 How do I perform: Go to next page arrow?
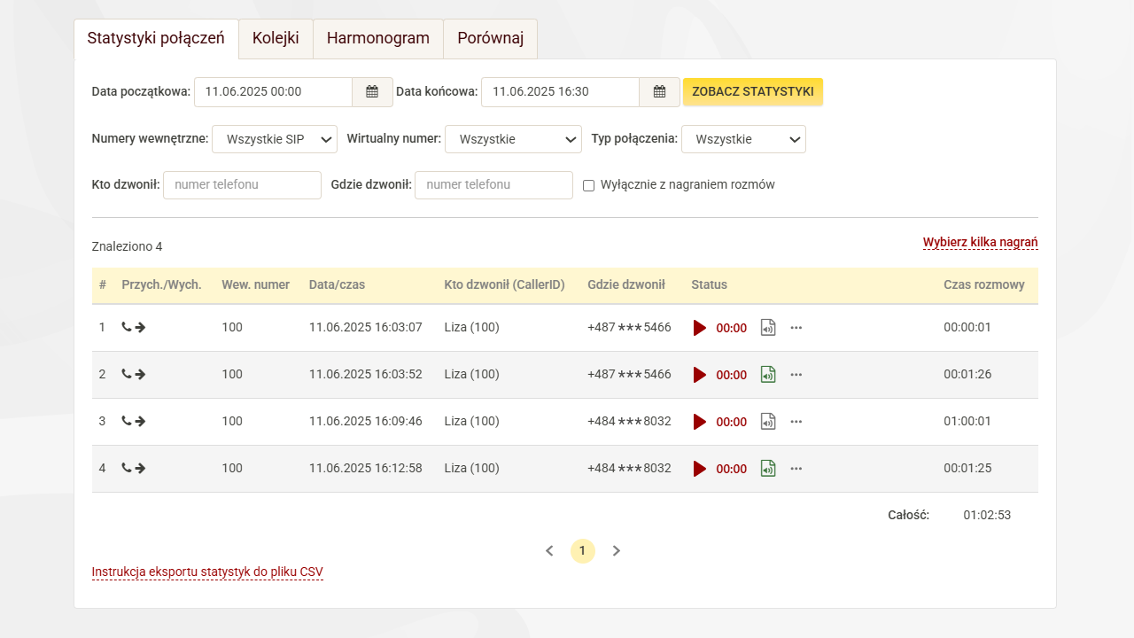617,551
